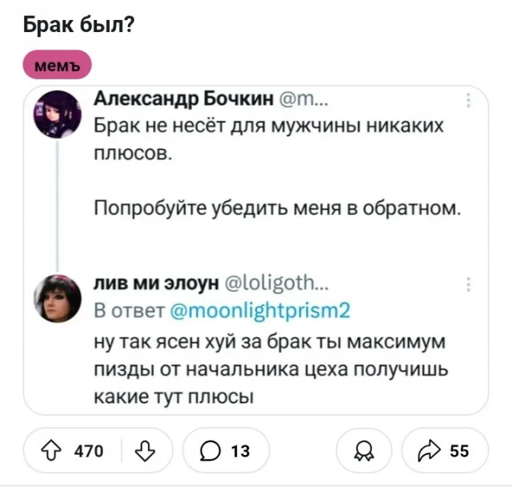
Task: Click Александр Бочкин's profile avatar
Action: (x=56, y=113)
